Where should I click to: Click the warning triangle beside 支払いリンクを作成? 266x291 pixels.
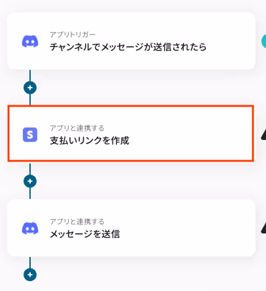pos(263,134)
